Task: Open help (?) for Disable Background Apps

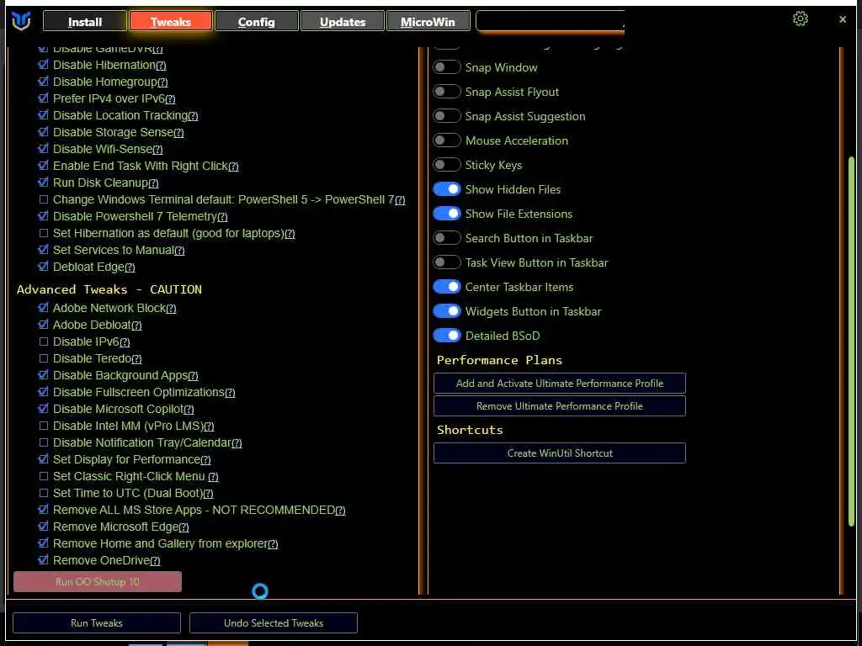Action: (193, 376)
